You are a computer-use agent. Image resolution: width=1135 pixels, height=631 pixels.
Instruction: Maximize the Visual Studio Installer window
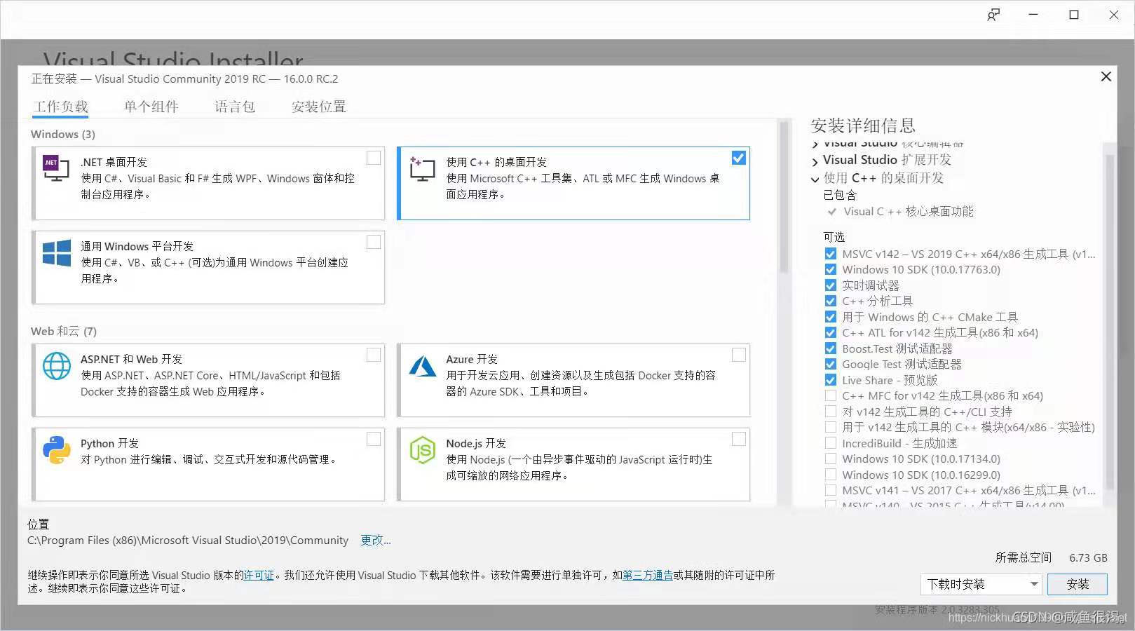pyautogui.click(x=1073, y=15)
